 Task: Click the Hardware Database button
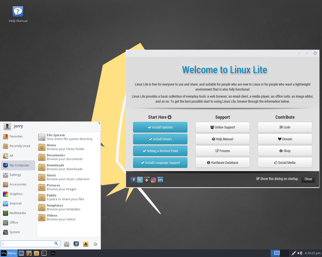coord(223,163)
